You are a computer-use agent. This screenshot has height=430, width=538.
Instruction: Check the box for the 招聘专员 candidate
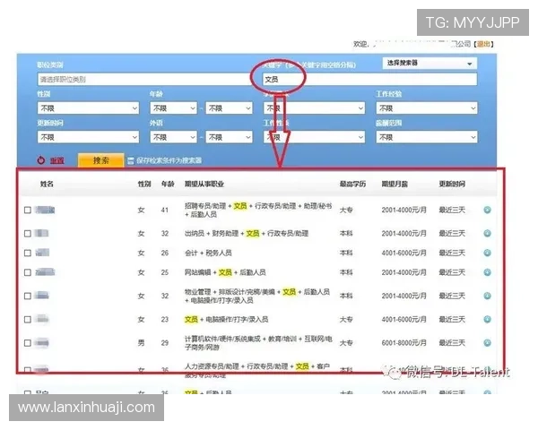click(28, 210)
